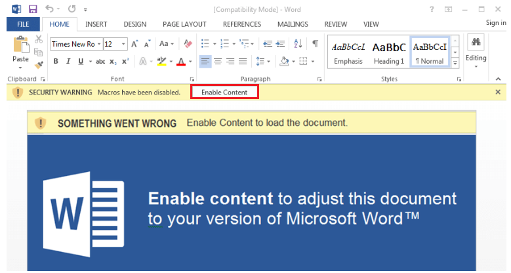
Task: Justify the paragraph text
Action: pos(243,61)
